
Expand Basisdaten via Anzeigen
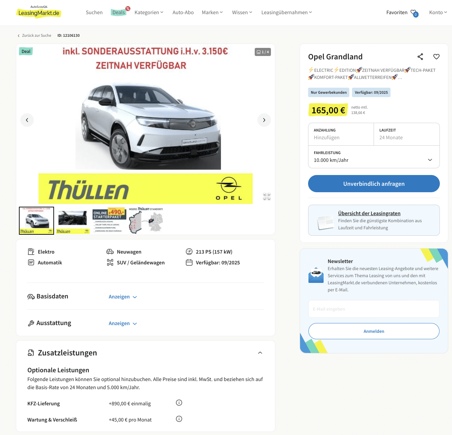tap(123, 297)
